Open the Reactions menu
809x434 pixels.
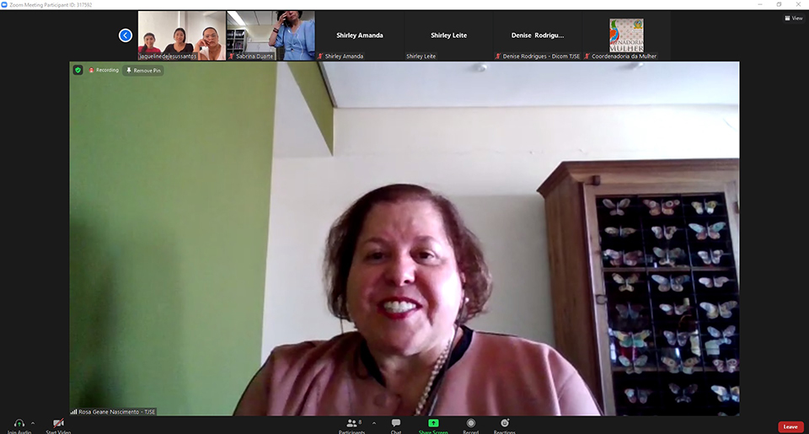pos(505,424)
